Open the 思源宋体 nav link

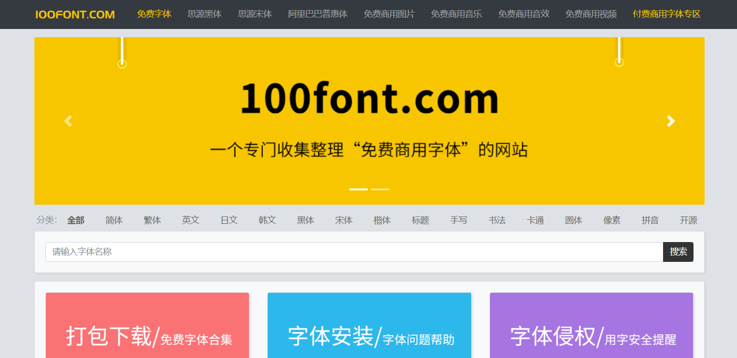pos(255,14)
